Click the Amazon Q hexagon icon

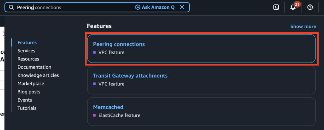138,7
